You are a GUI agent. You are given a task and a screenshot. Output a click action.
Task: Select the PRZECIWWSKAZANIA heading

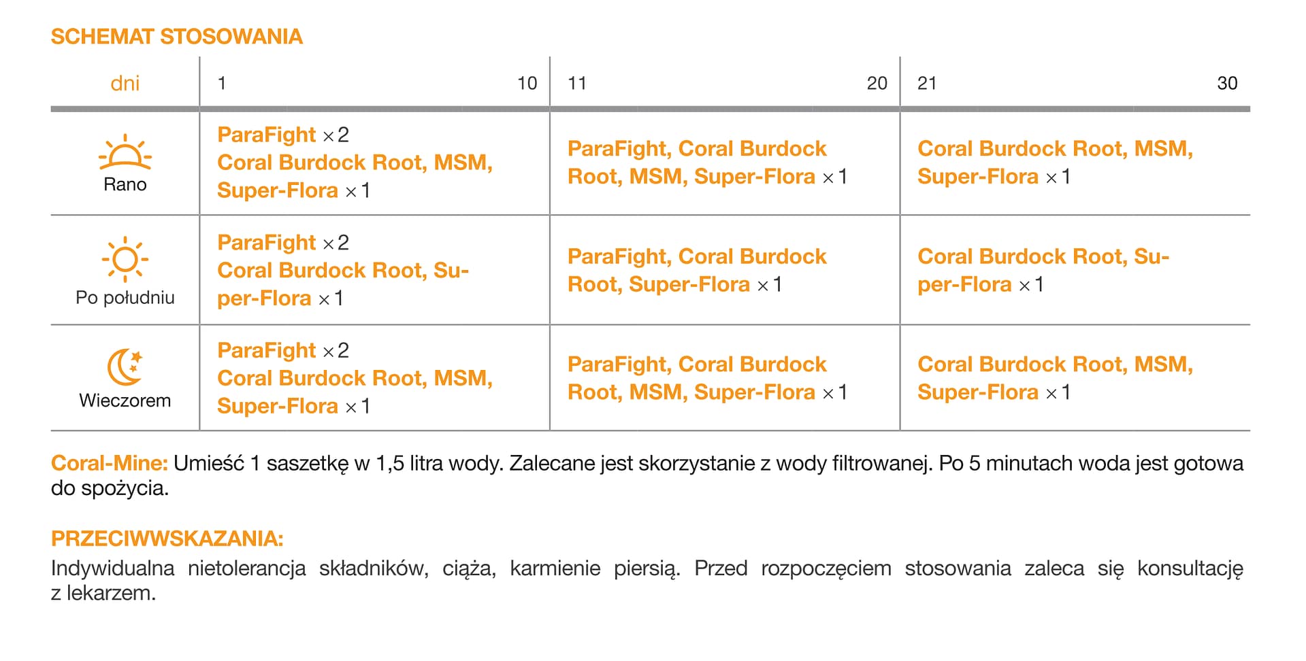pyautogui.click(x=167, y=539)
